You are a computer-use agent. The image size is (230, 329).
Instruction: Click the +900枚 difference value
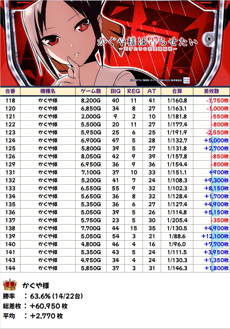click(x=219, y=172)
